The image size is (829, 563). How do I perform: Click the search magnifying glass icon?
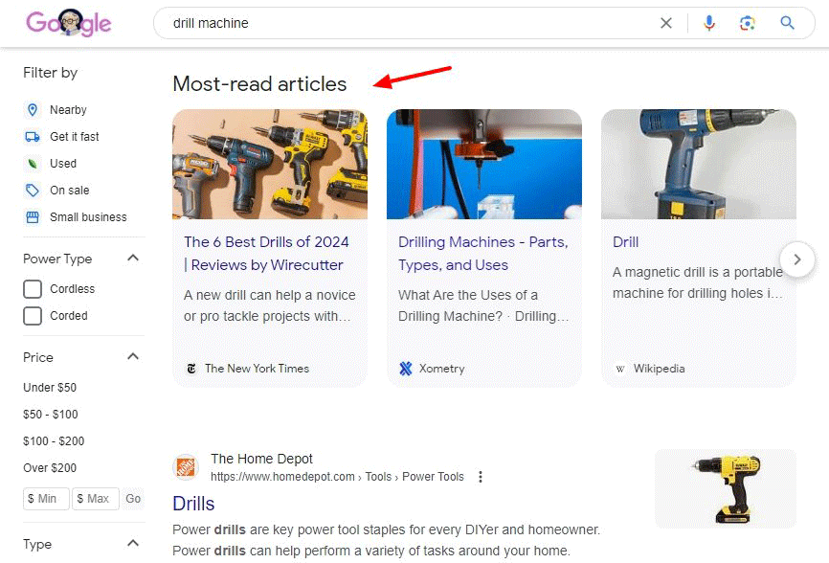pyautogui.click(x=787, y=22)
